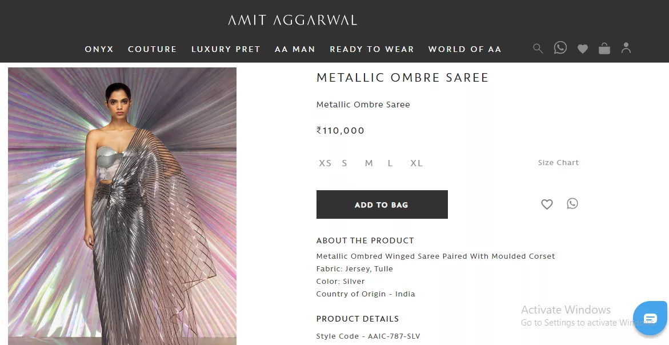Pick size L option
This screenshot has width=669, height=345.
[390, 163]
